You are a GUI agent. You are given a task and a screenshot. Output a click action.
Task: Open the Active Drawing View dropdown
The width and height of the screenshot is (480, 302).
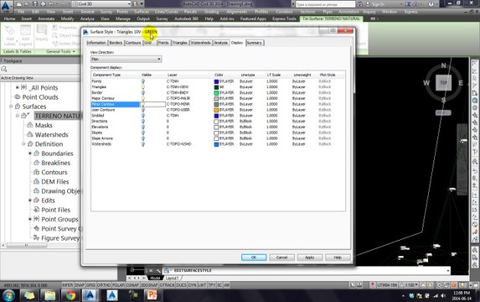coord(40,78)
